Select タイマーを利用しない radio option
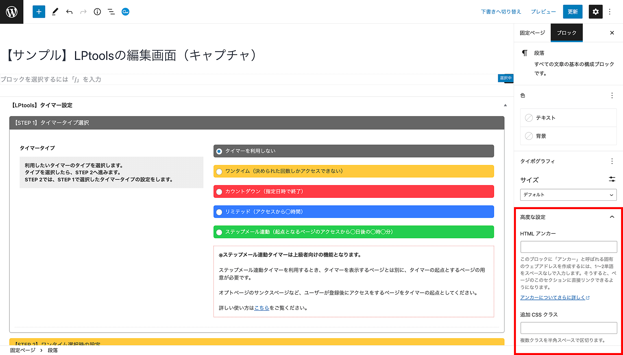The width and height of the screenshot is (623, 355). point(219,151)
